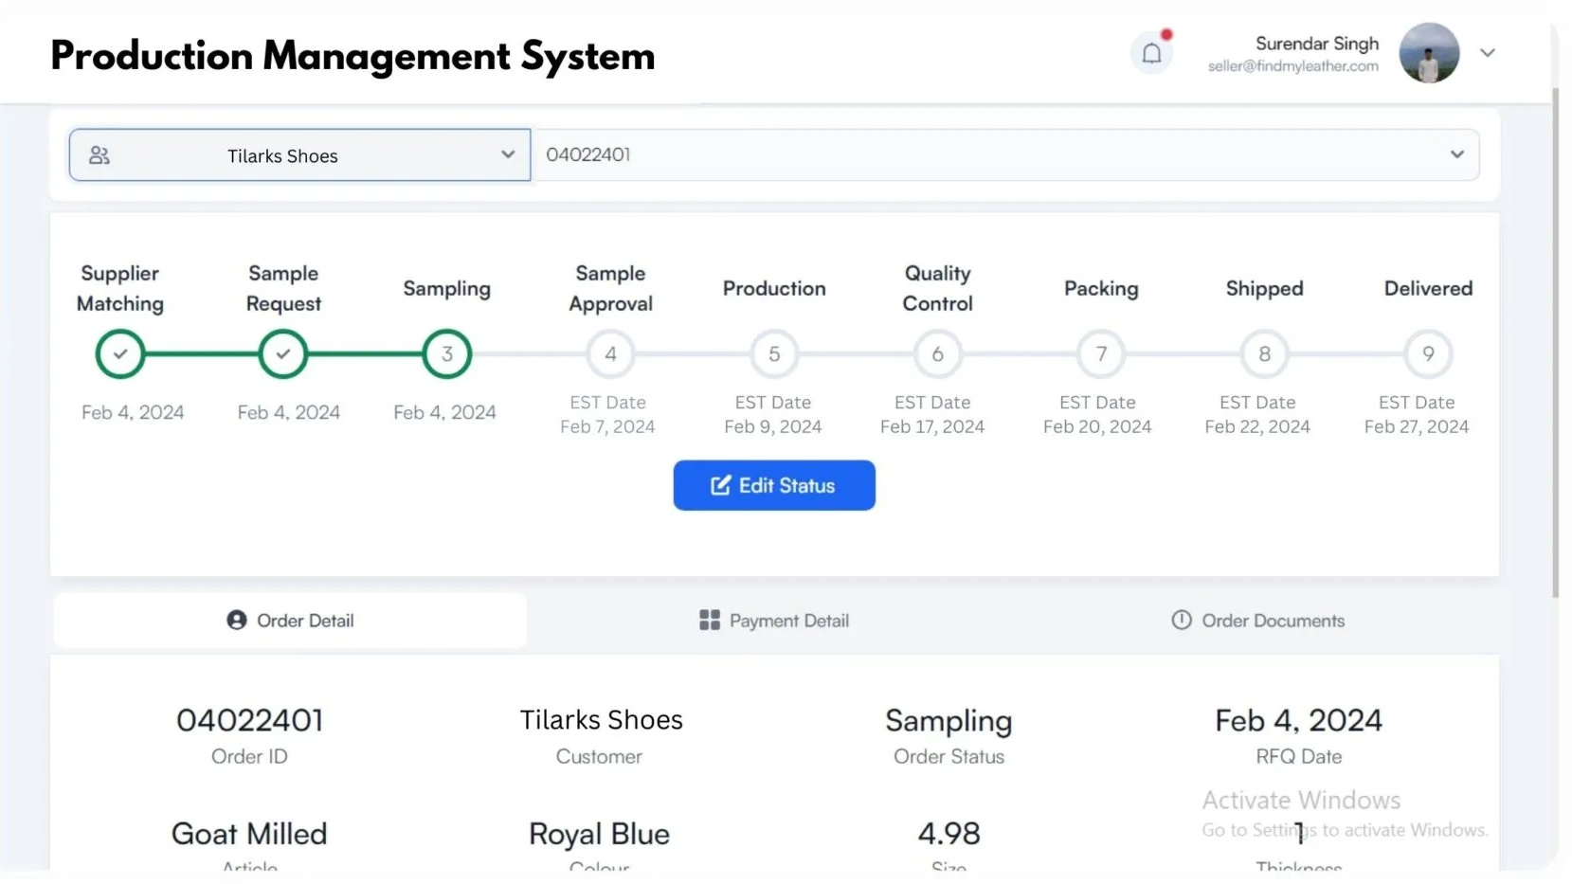Viewport: 1572px width, 884px height.
Task: Switch to the Order Detail tab
Action: click(x=290, y=621)
